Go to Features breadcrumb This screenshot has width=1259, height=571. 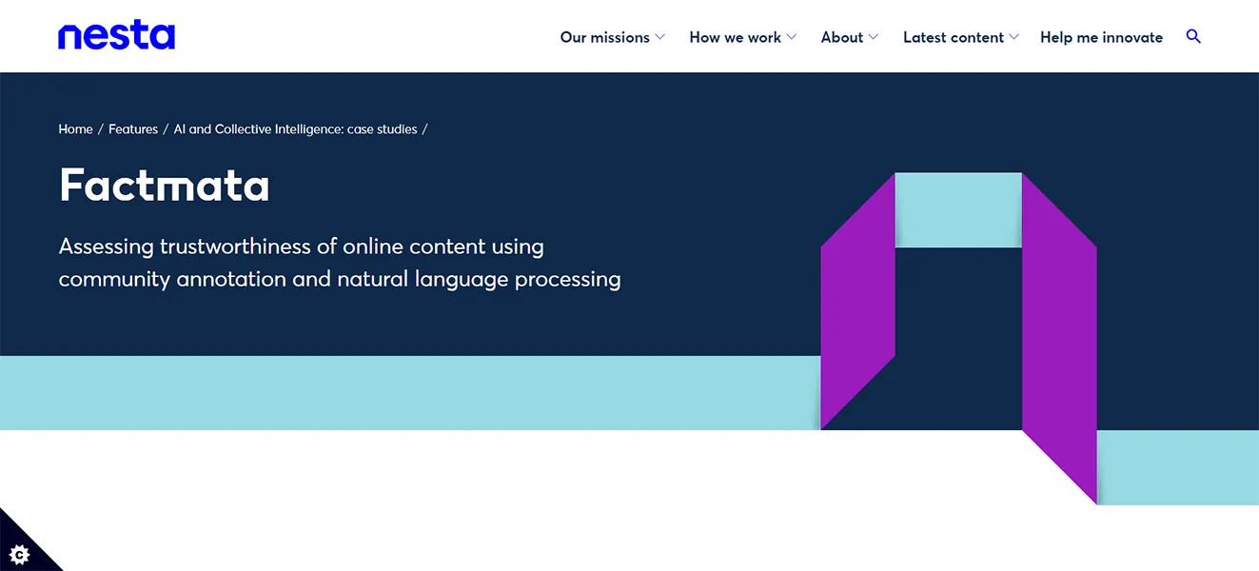[x=133, y=129]
